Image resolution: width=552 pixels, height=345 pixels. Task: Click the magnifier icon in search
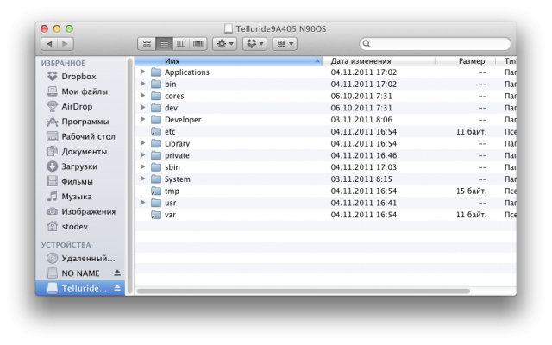click(367, 44)
